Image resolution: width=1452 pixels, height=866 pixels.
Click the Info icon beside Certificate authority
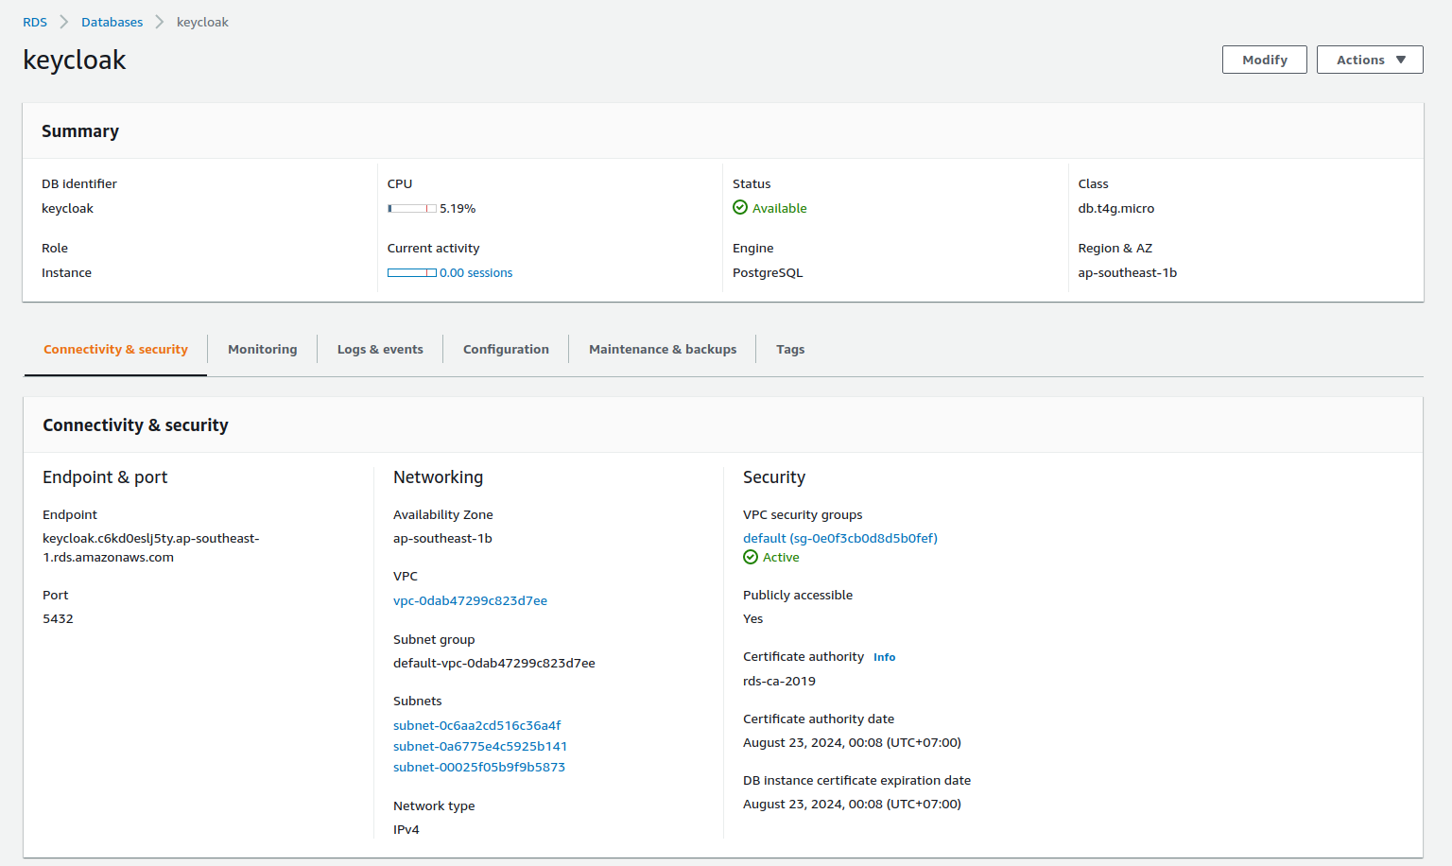pyautogui.click(x=884, y=656)
